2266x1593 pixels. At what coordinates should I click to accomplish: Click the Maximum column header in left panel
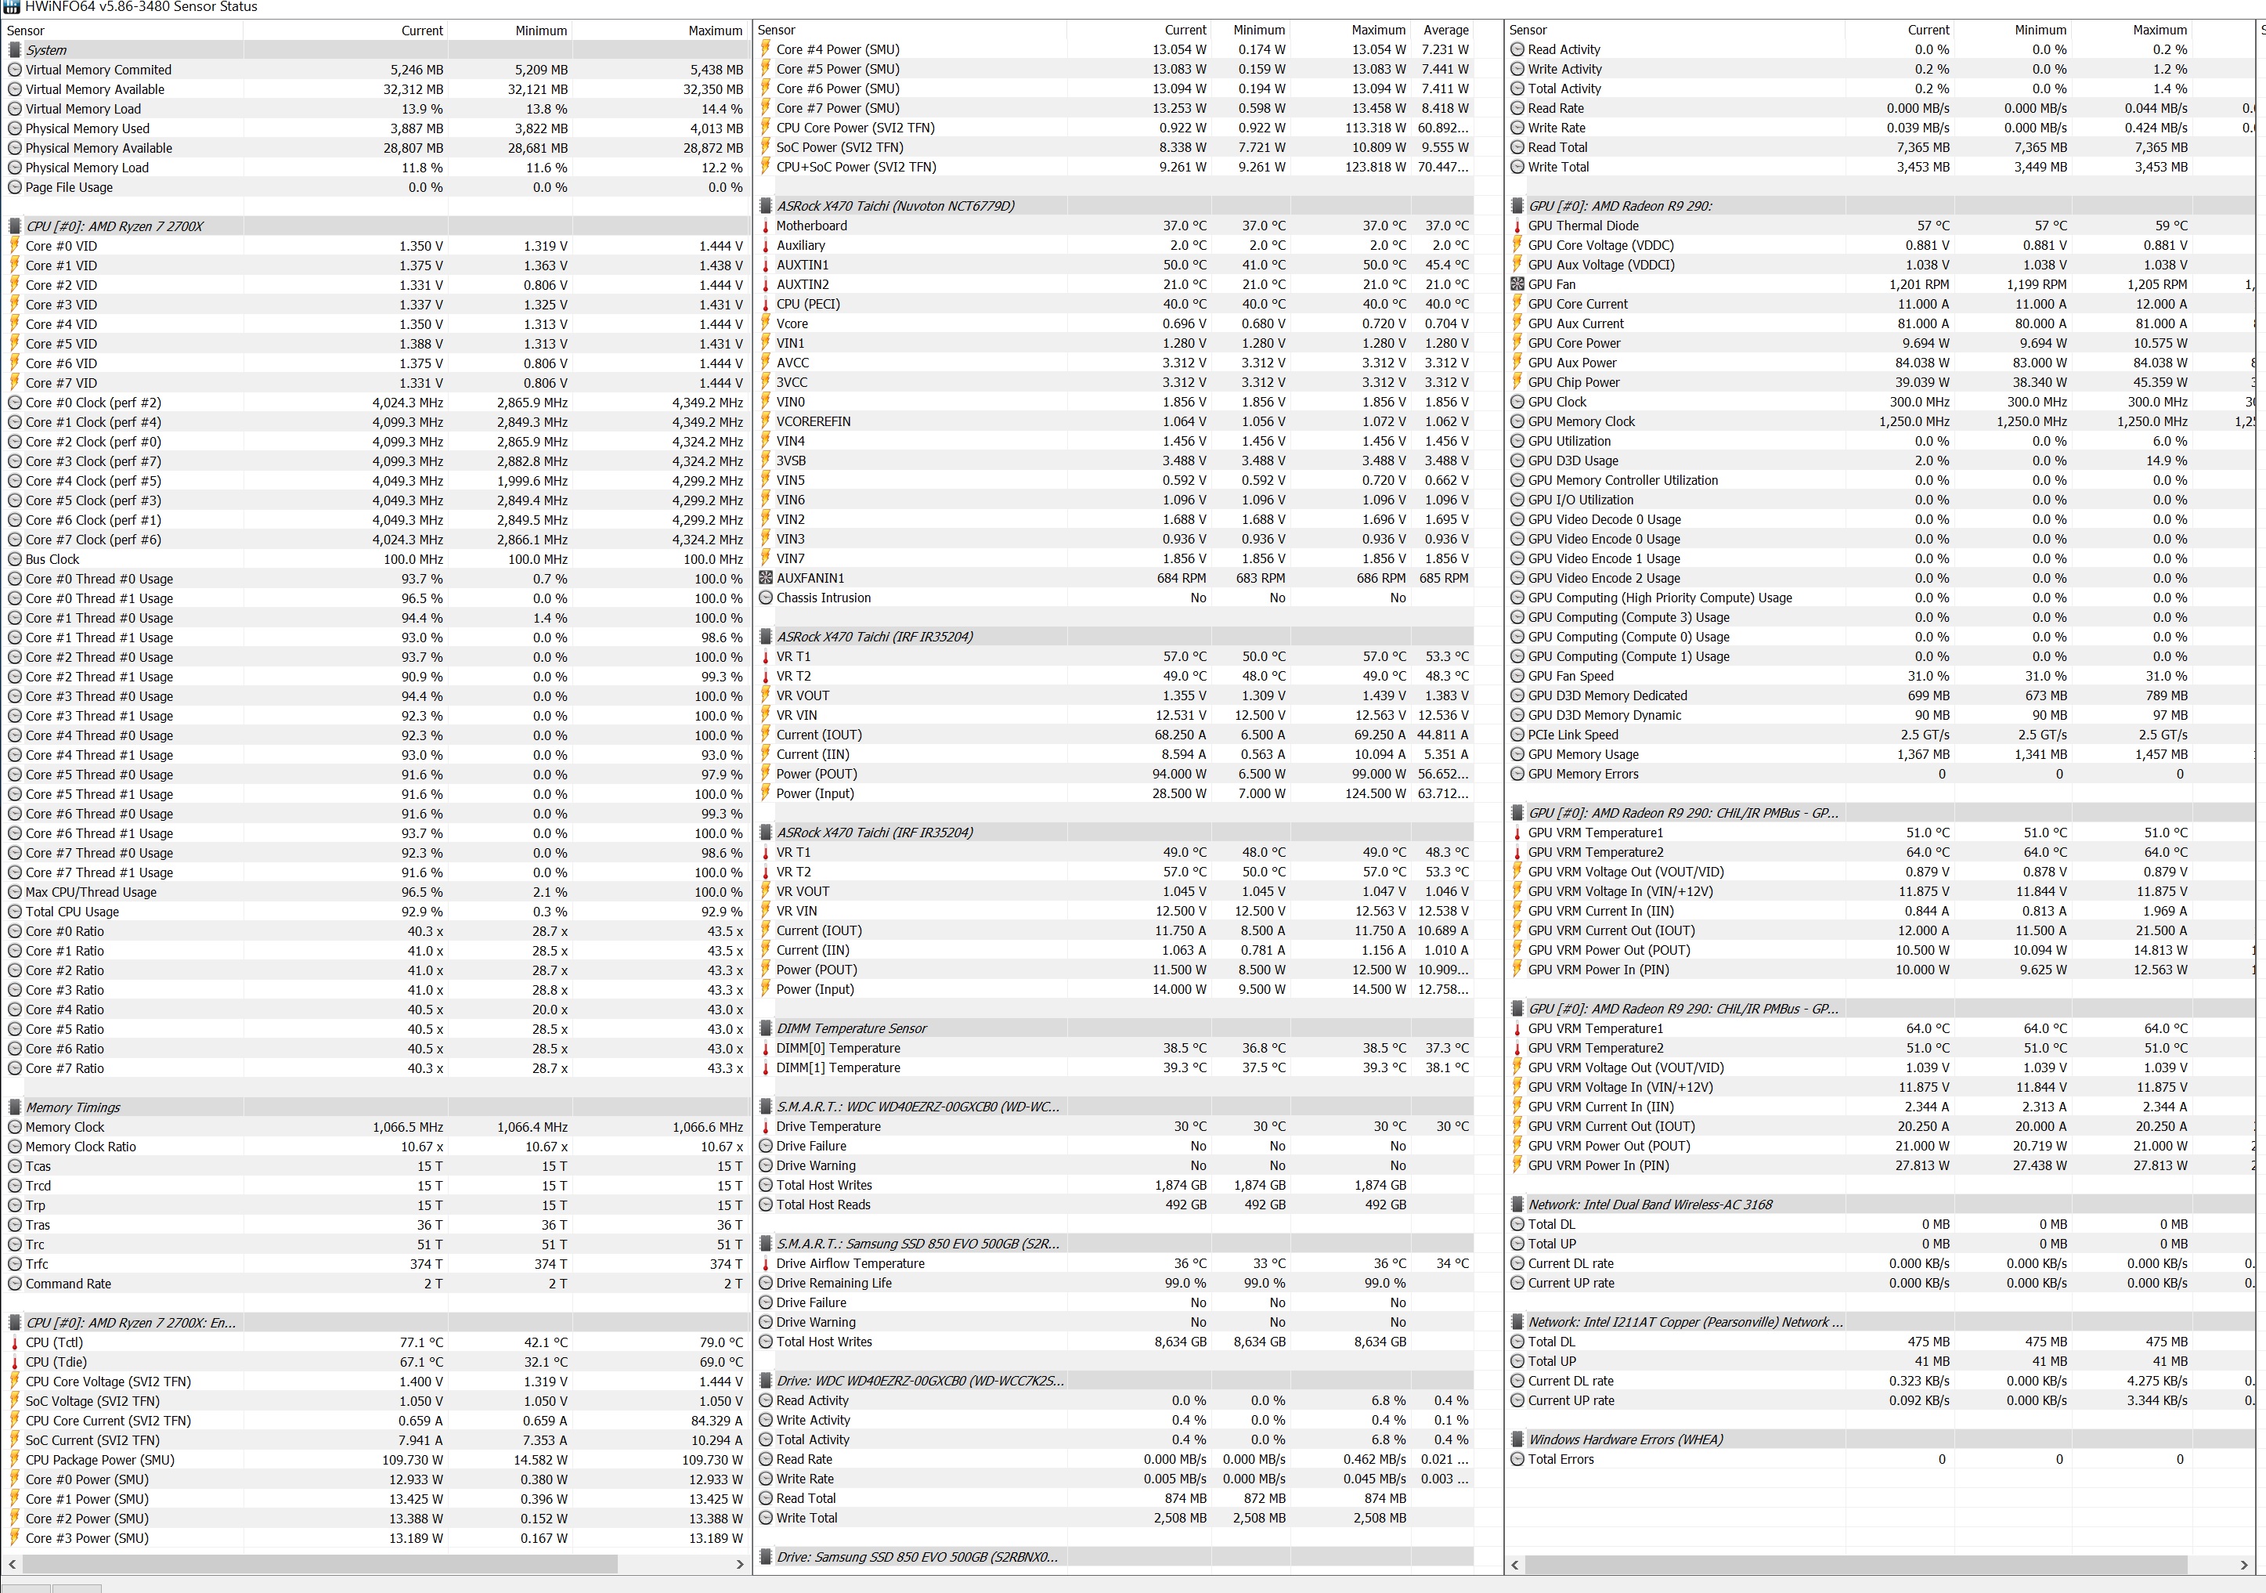(x=715, y=31)
